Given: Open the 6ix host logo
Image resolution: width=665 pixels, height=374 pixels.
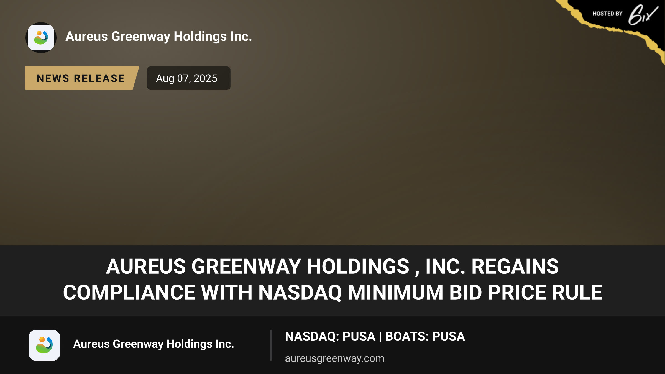Looking at the screenshot, I should (x=643, y=14).
